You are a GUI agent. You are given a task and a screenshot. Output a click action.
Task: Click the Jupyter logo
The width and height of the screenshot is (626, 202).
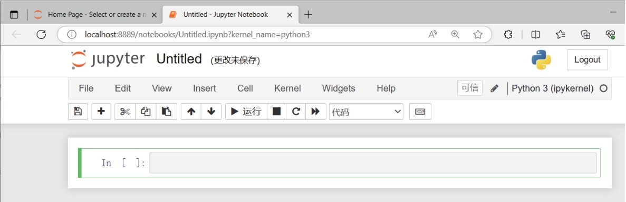click(x=108, y=59)
